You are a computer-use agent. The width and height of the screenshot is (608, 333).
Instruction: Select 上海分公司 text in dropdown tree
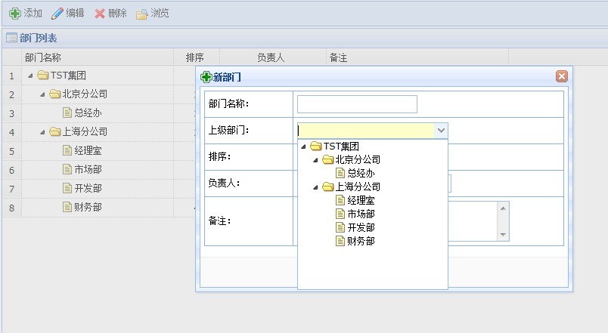(358, 187)
